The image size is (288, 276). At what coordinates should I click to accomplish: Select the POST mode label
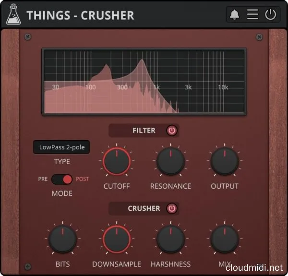point(82,179)
